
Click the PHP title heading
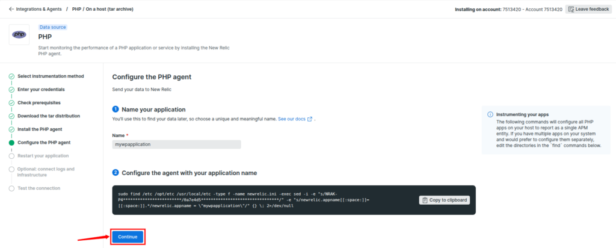point(45,37)
